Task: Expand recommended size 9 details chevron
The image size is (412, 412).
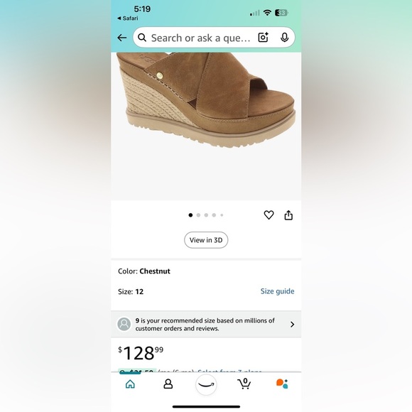Action: [x=292, y=324]
